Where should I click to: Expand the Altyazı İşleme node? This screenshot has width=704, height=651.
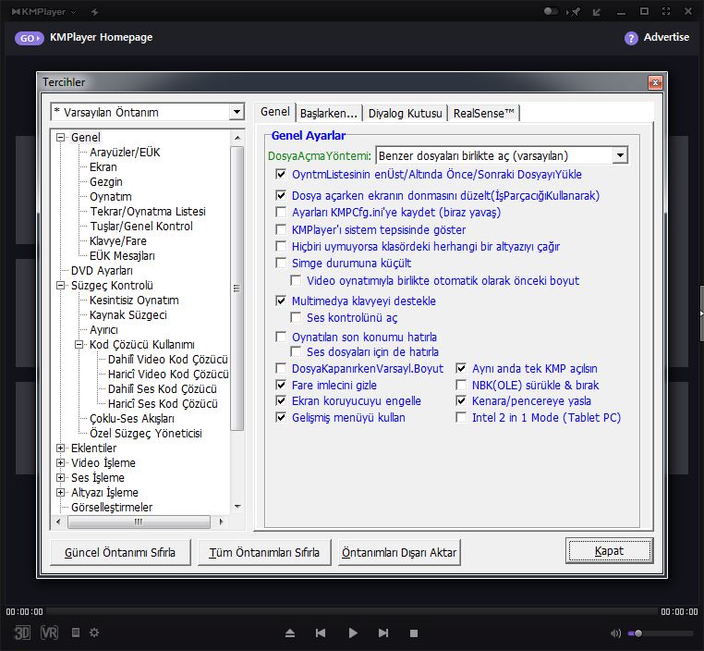click(60, 492)
